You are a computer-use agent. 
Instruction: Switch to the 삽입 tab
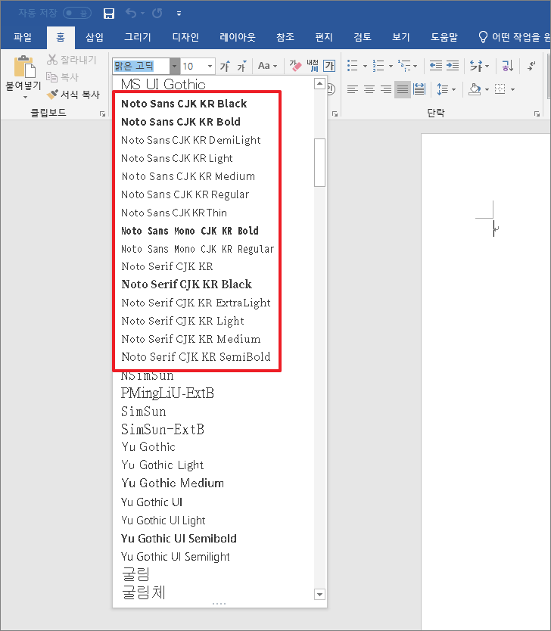click(x=95, y=37)
